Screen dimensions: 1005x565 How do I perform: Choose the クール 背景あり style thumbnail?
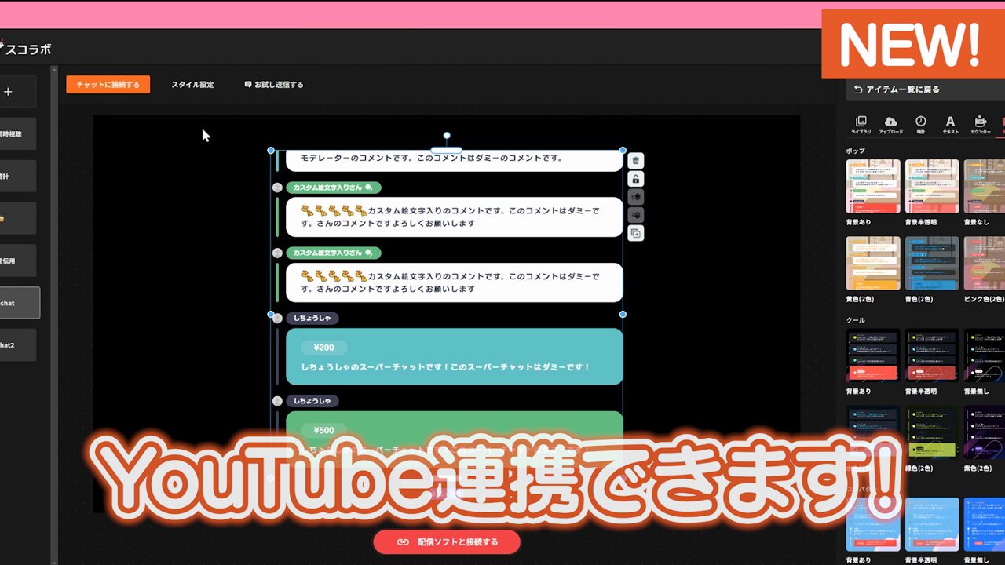(x=873, y=355)
